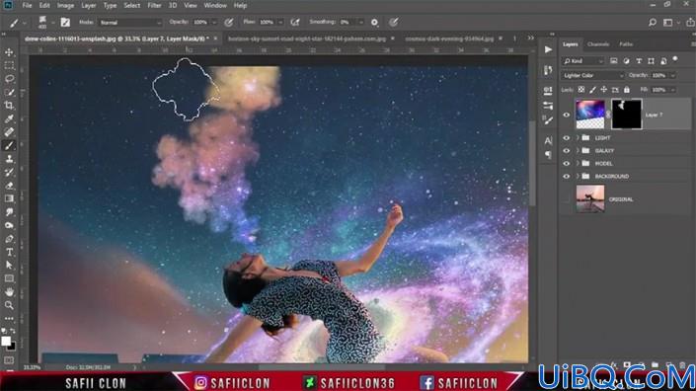The image size is (696, 391).
Task: Open the Edit Toolbar ellipsis
Action: click(x=9, y=319)
